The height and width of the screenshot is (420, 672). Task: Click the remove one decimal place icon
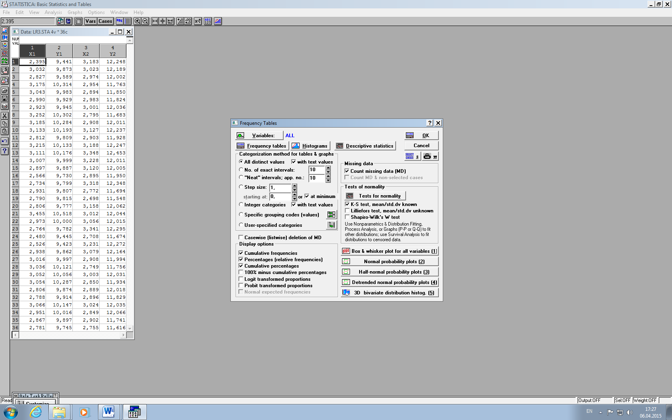(188, 21)
